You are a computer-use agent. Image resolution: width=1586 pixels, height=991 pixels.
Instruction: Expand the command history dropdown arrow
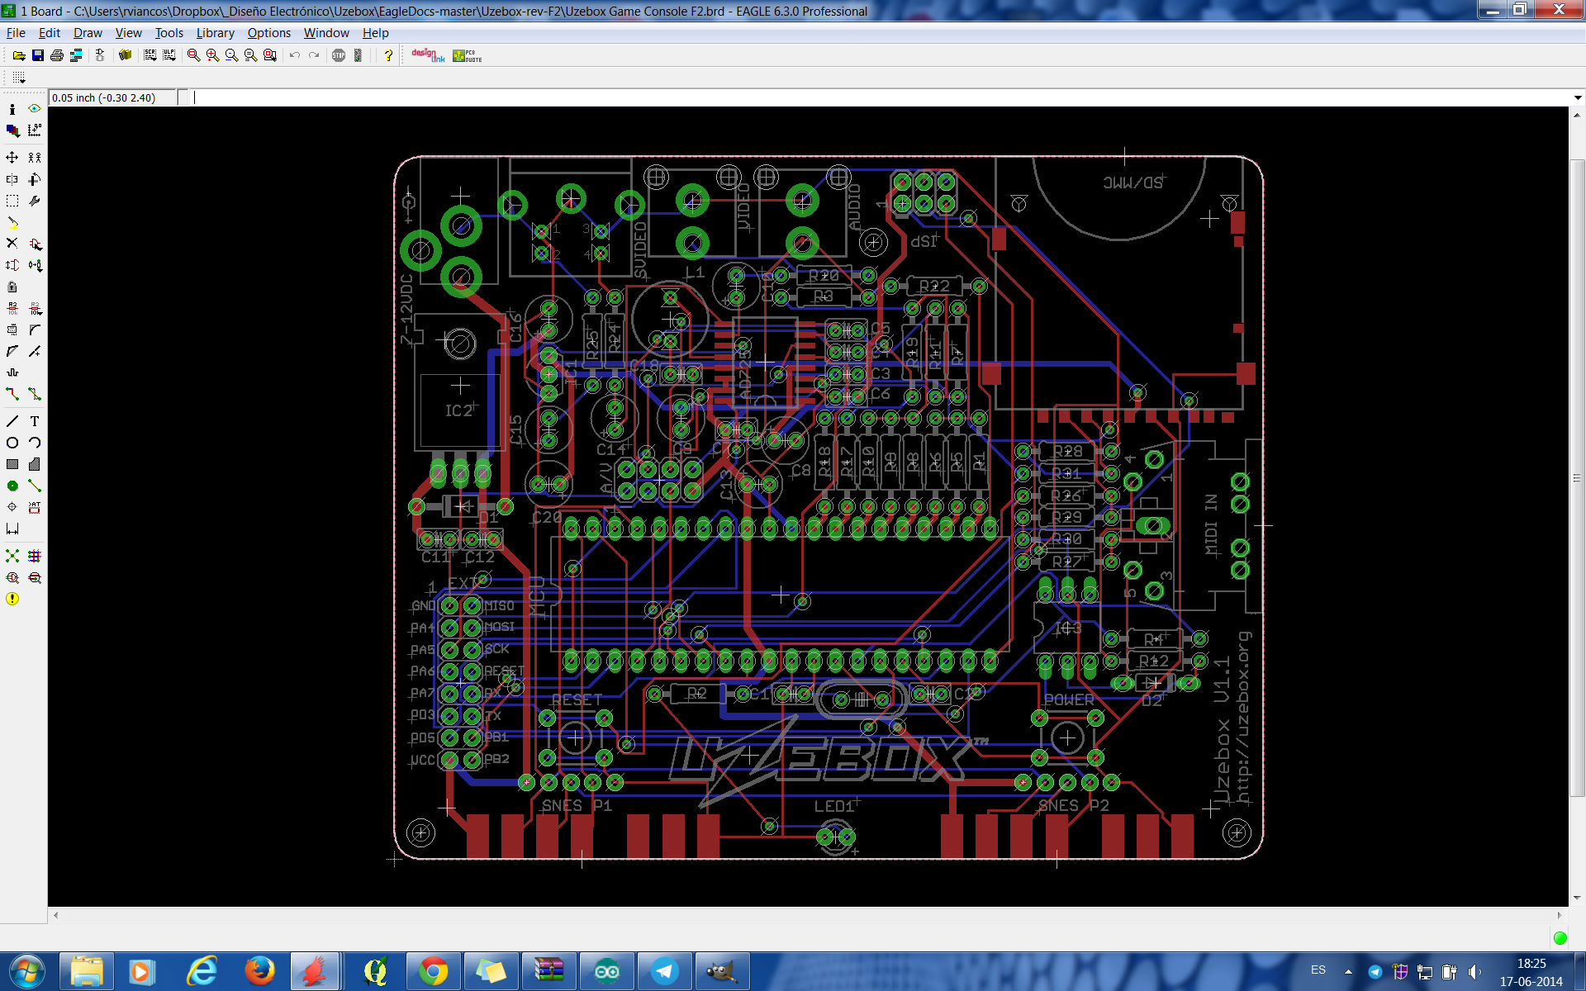[1578, 97]
